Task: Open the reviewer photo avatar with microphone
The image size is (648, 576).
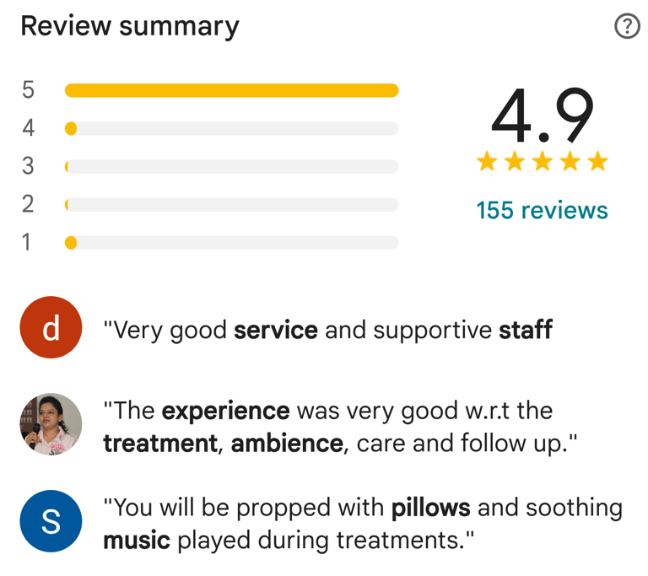Action: click(51, 424)
